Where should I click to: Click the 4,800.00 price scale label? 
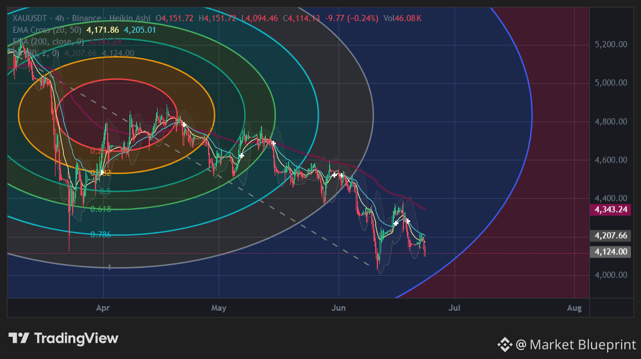click(610, 122)
